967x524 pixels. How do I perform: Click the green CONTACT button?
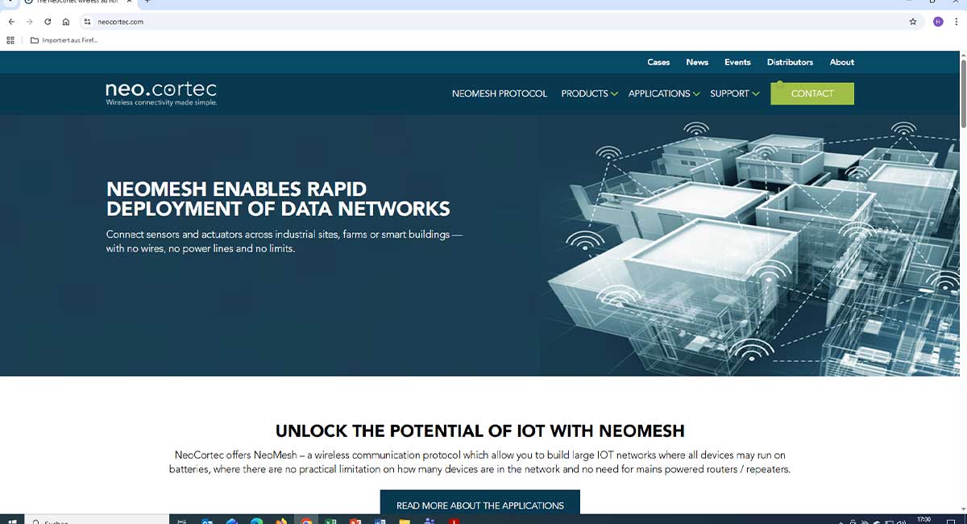tap(812, 93)
